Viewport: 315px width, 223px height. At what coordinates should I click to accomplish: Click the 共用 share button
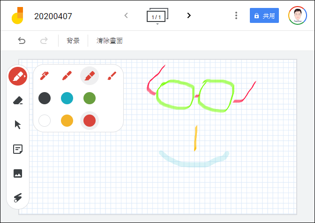click(264, 15)
